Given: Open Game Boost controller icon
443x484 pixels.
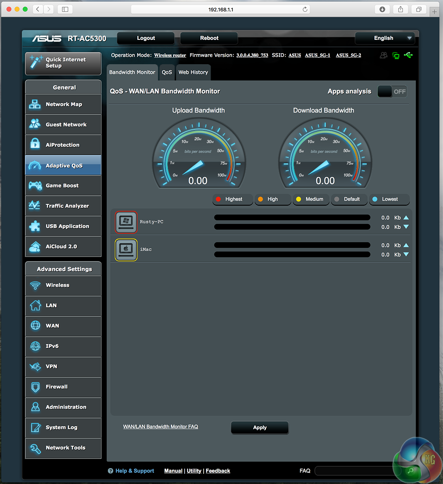Looking at the screenshot, I should tap(35, 185).
